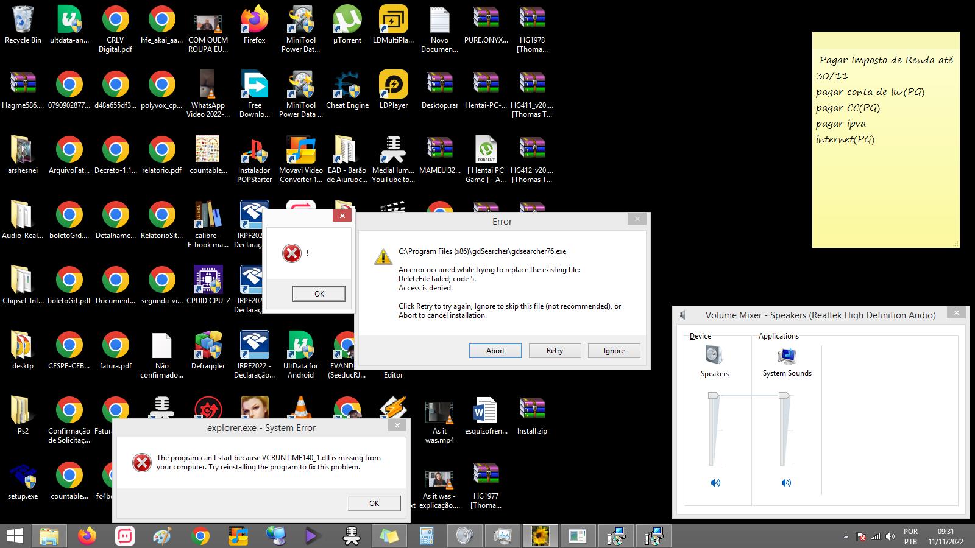This screenshot has width=975, height=548.
Task: Open Calculator from the taskbar
Action: 427,536
